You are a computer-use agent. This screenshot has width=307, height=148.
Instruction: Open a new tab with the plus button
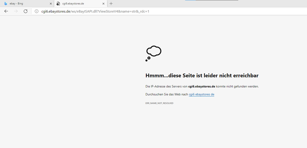pos(111,3)
